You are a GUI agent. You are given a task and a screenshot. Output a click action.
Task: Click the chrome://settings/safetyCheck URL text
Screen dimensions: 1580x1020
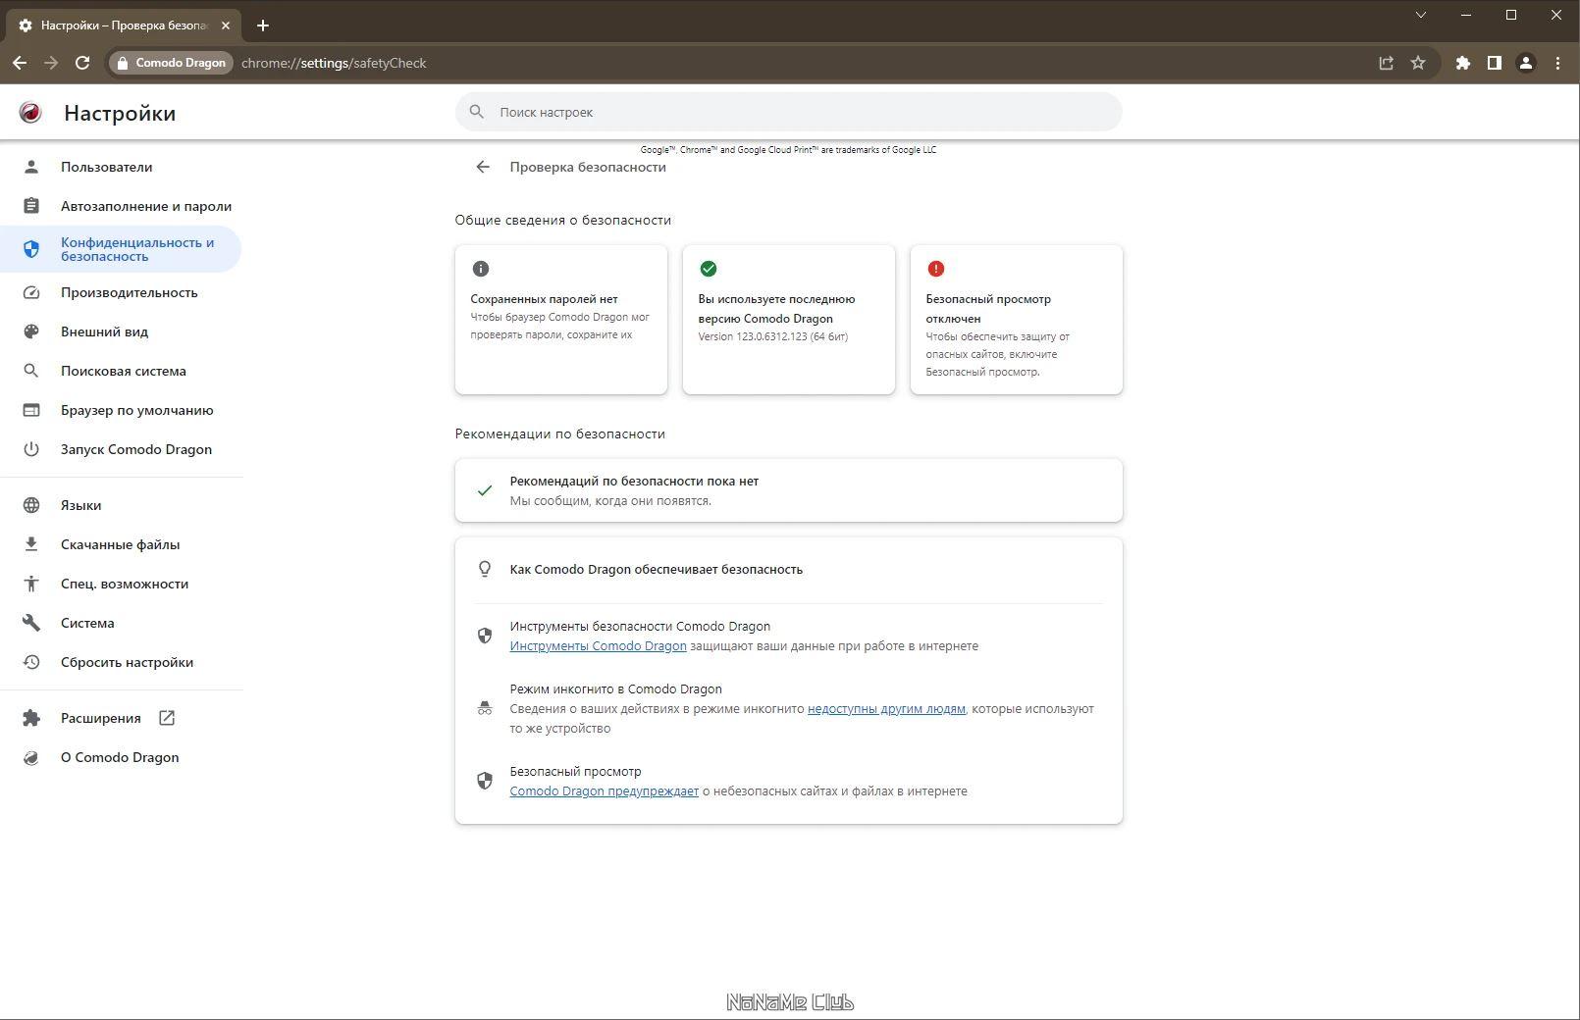pos(334,63)
